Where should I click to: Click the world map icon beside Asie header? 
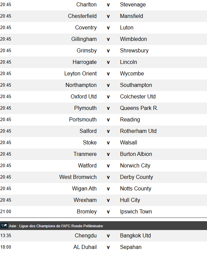point(4,226)
